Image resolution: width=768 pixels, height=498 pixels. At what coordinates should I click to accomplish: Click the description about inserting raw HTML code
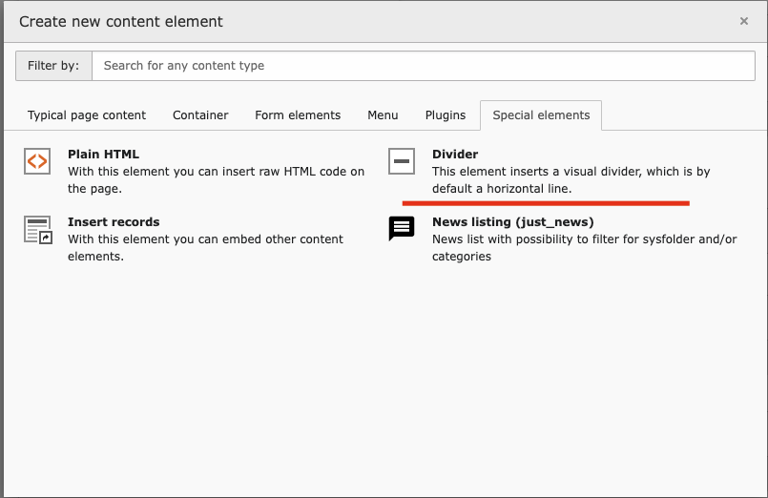point(216,180)
